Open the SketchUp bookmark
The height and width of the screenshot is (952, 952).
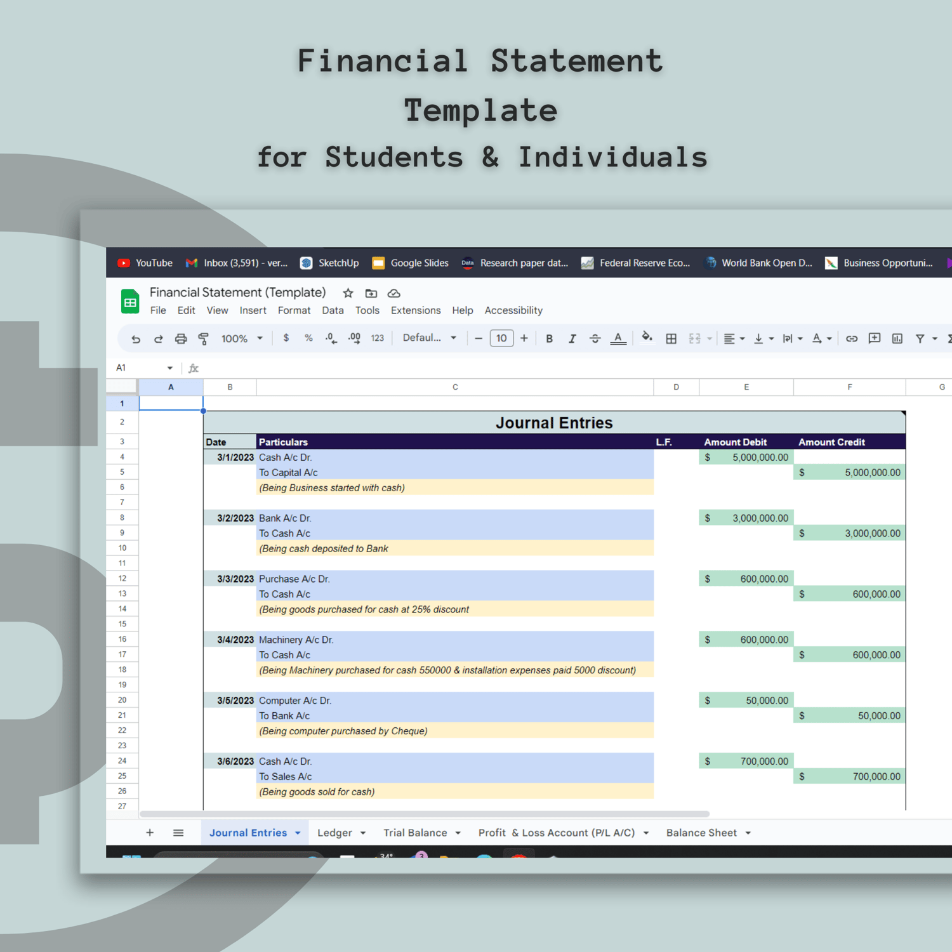[x=329, y=263]
